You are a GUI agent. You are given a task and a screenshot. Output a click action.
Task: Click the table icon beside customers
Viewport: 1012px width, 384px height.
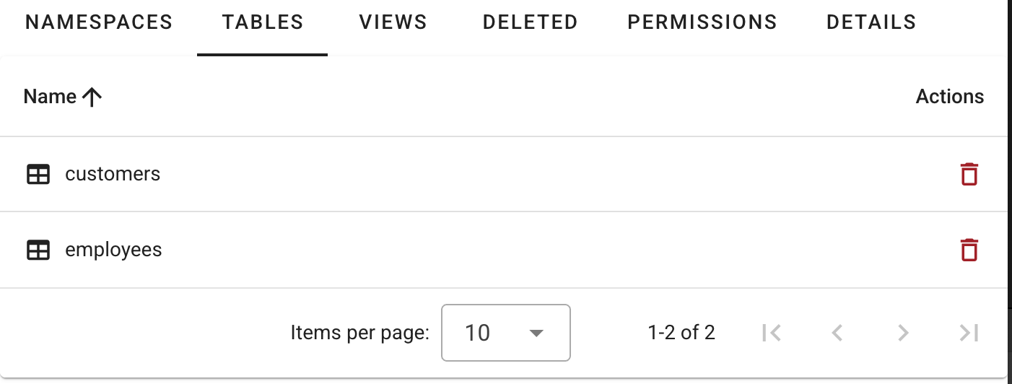[x=38, y=174]
